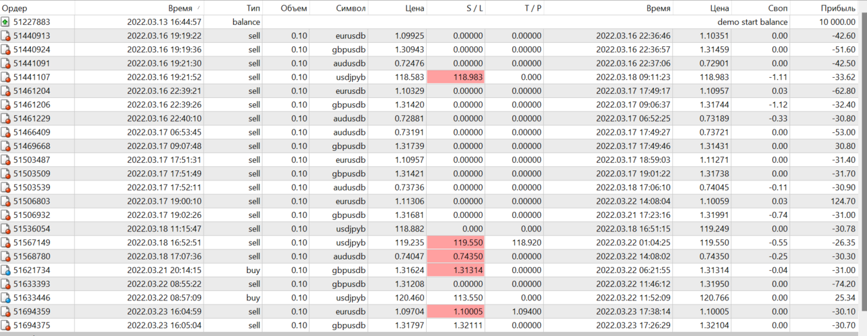Click the sell order icon for 51441107
The height and width of the screenshot is (336, 867).
click(x=5, y=77)
